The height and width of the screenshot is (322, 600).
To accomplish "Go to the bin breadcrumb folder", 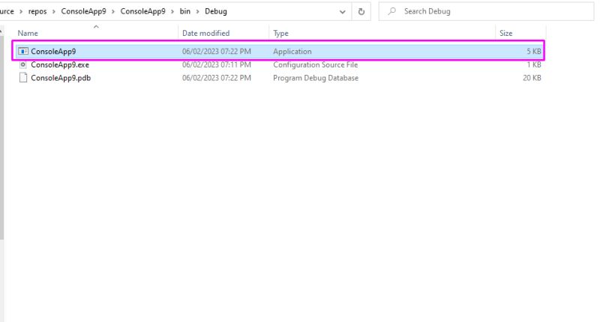I will [184, 11].
